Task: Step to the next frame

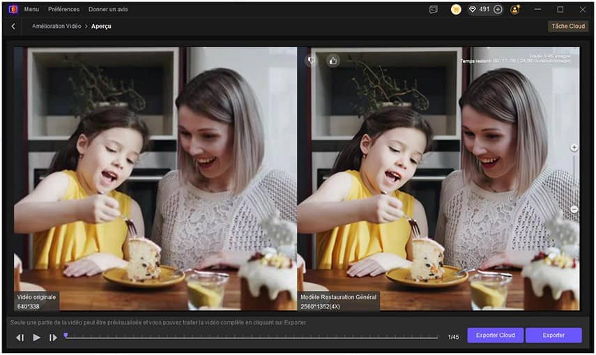Action: click(53, 337)
